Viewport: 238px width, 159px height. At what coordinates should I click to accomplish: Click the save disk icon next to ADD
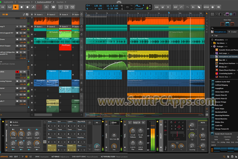pyautogui.click(x=163, y=7)
